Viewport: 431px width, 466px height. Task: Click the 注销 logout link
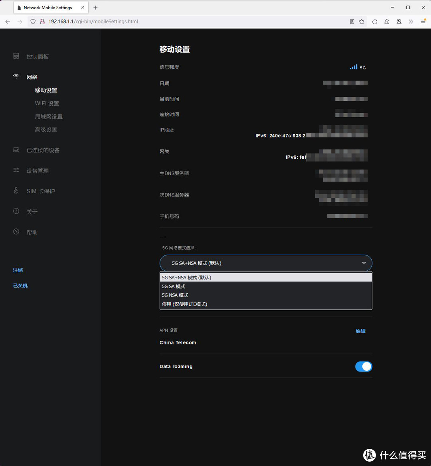pyautogui.click(x=18, y=270)
